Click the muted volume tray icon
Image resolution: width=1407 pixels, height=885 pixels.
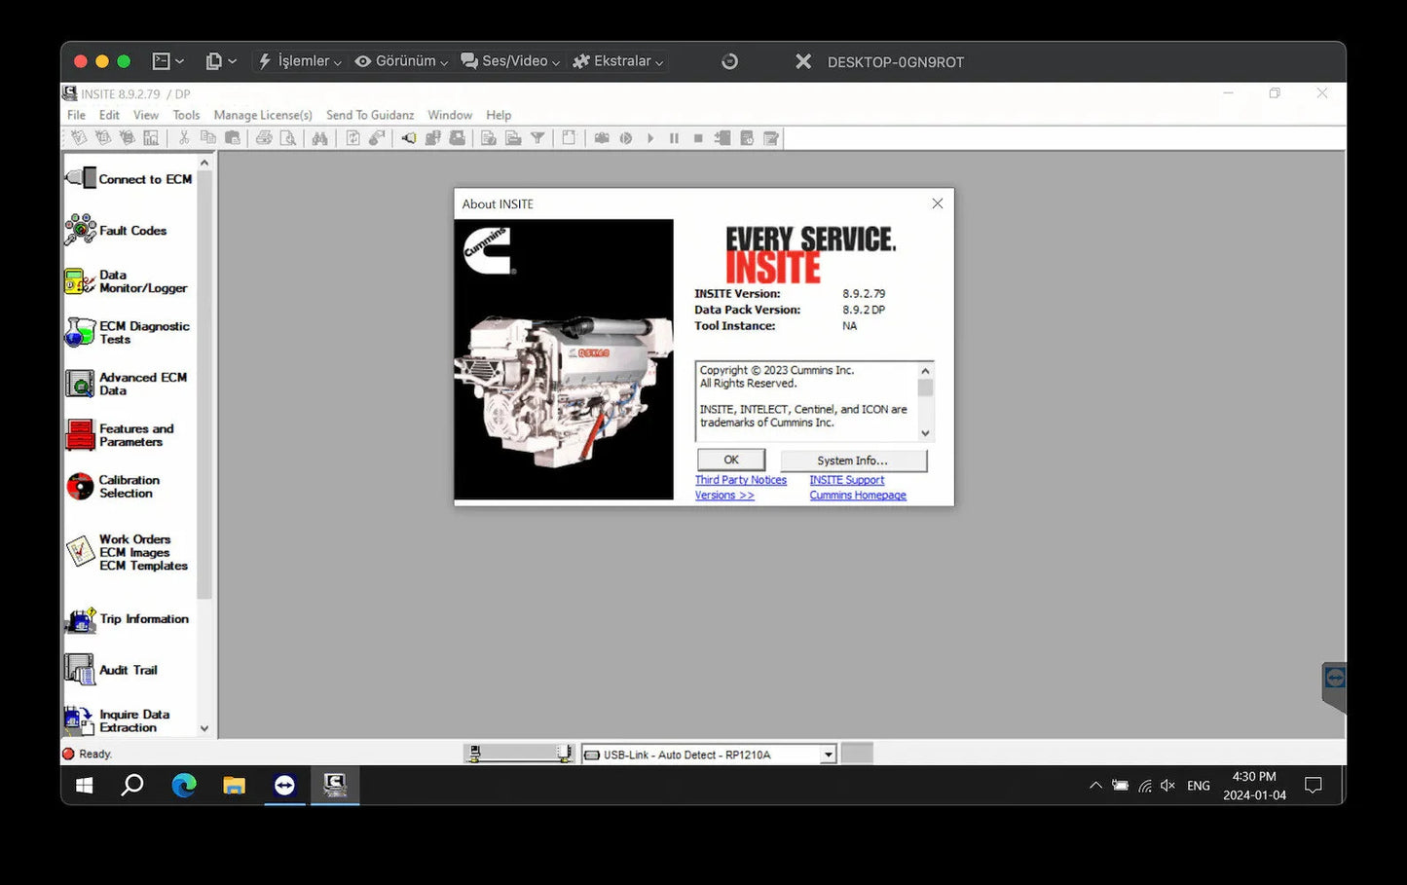[x=1168, y=786]
